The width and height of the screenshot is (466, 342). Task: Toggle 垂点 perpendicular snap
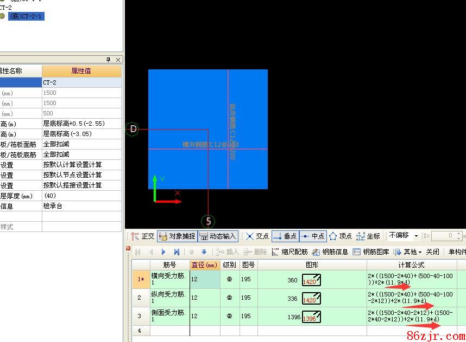[x=285, y=236]
